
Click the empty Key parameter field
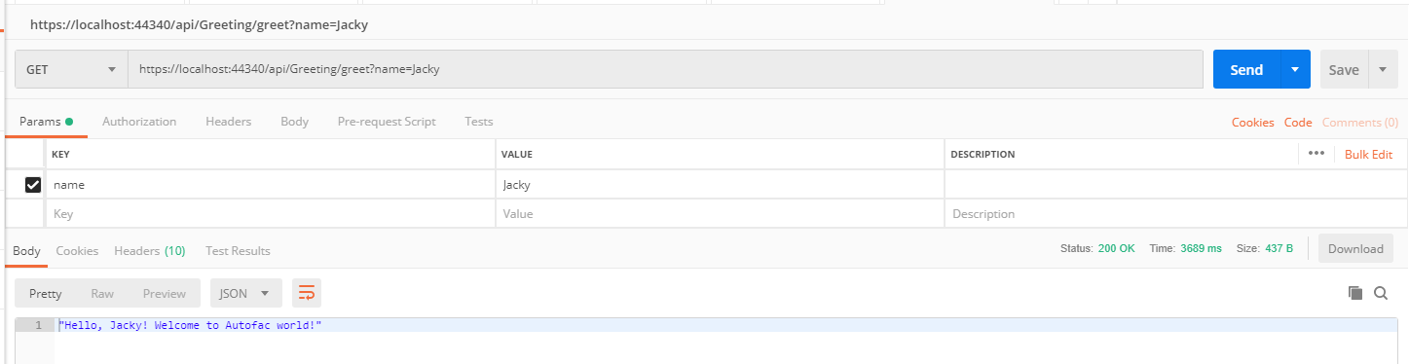(x=270, y=214)
